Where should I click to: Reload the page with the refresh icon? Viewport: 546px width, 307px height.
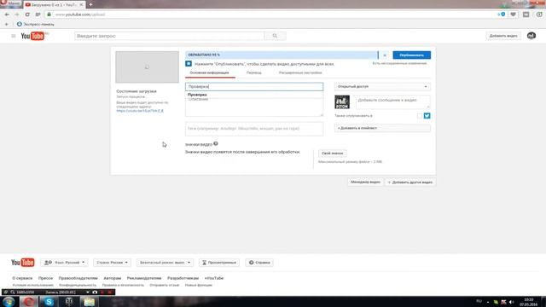click(x=27, y=14)
